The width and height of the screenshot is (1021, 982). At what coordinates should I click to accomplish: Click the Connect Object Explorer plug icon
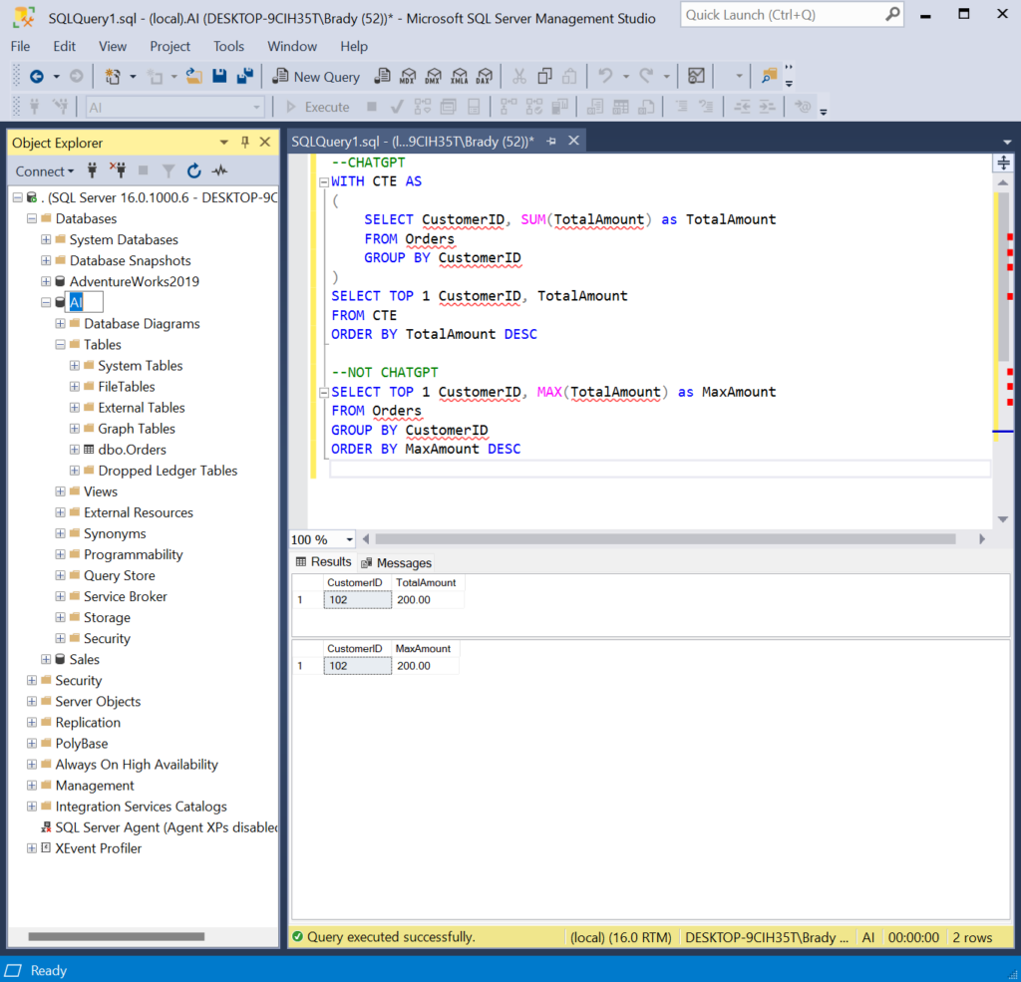[x=93, y=170]
